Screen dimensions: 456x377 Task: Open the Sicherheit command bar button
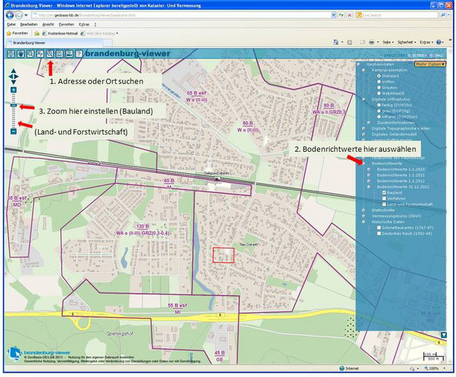[406, 43]
